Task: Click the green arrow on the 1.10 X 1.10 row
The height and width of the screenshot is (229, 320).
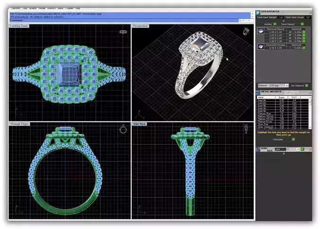Action: [x=304, y=35]
